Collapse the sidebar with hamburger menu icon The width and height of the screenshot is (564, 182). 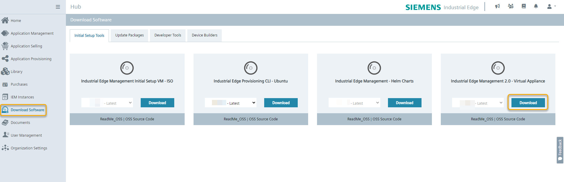pyautogui.click(x=58, y=7)
